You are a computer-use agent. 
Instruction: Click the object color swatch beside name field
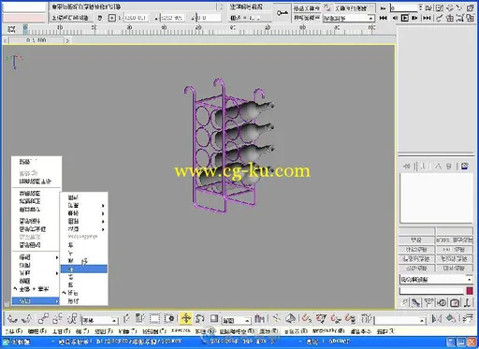pyautogui.click(x=470, y=291)
